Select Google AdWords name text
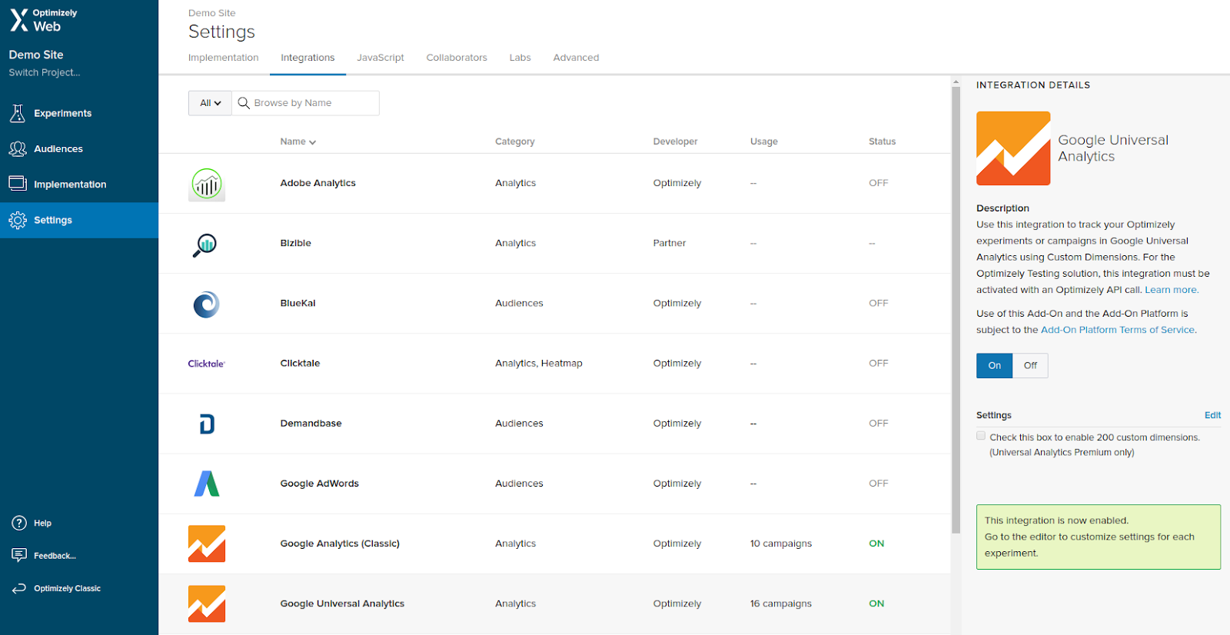This screenshot has width=1230, height=635. pos(320,484)
